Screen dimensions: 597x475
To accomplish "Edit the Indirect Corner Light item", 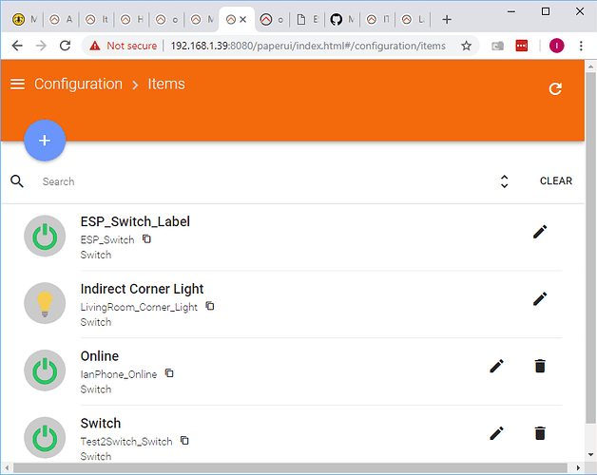I will click(x=540, y=298).
